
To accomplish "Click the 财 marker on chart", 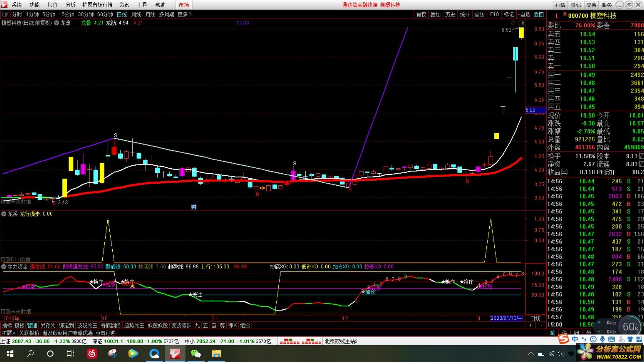I will point(194,207).
